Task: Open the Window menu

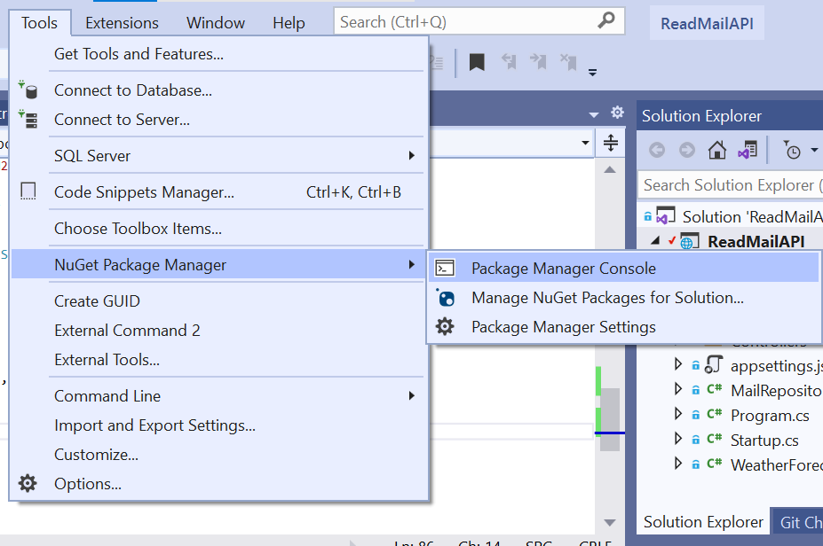Action: (215, 23)
